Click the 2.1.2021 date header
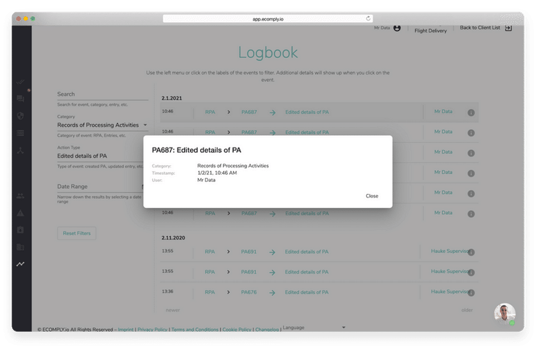Image resolution: width=535 pixels, height=354 pixels. point(172,98)
